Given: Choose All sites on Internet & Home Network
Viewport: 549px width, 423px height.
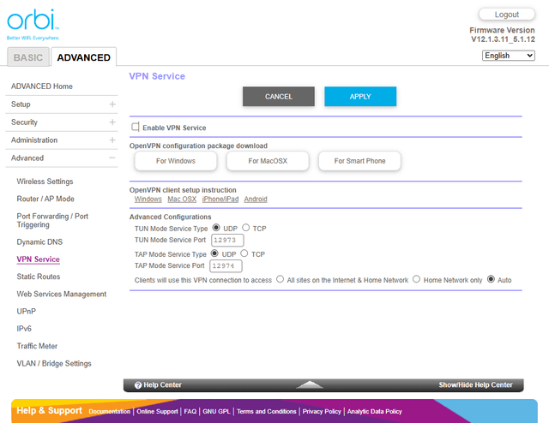Looking at the screenshot, I should (280, 279).
